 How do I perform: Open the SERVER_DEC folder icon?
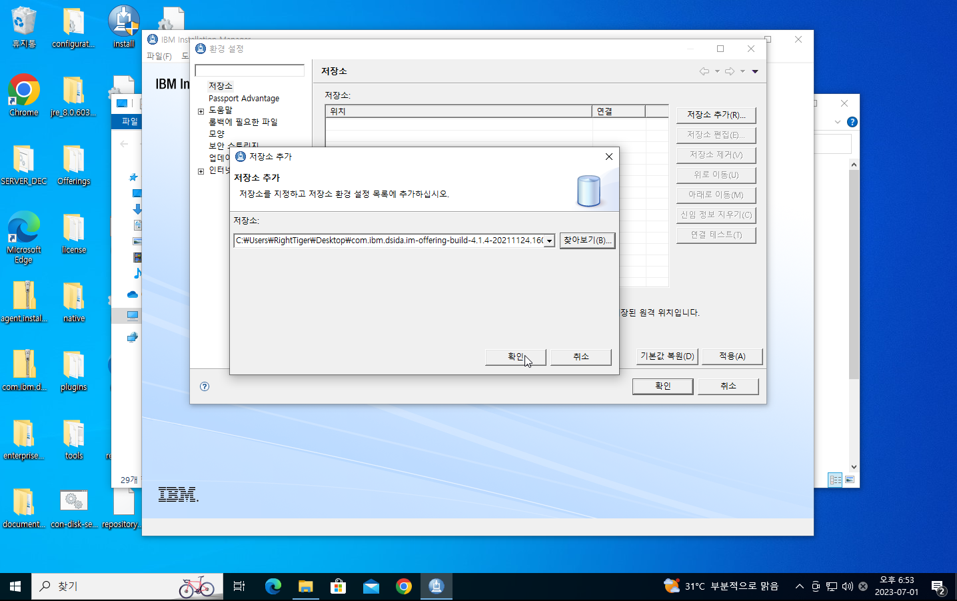(24, 165)
